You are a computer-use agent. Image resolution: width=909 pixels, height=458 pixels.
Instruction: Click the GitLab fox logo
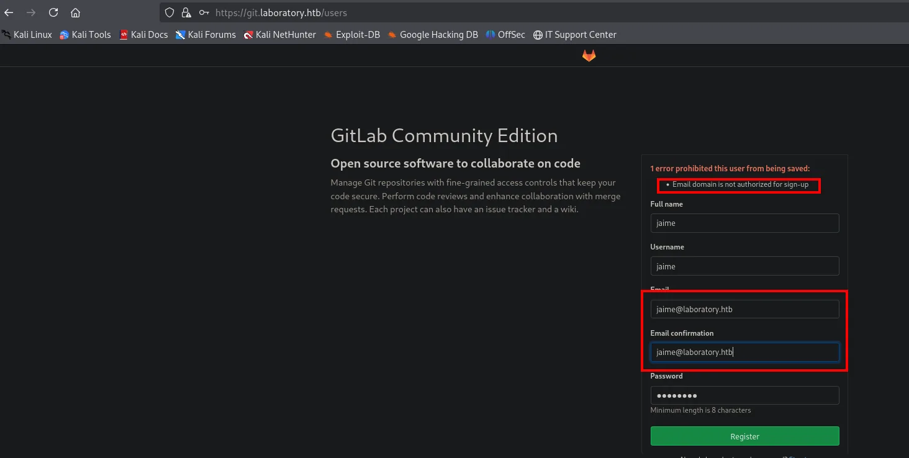[x=589, y=56]
